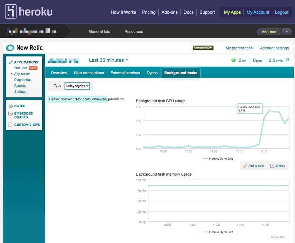
Task: Open the Docs link
Action: [188, 12]
